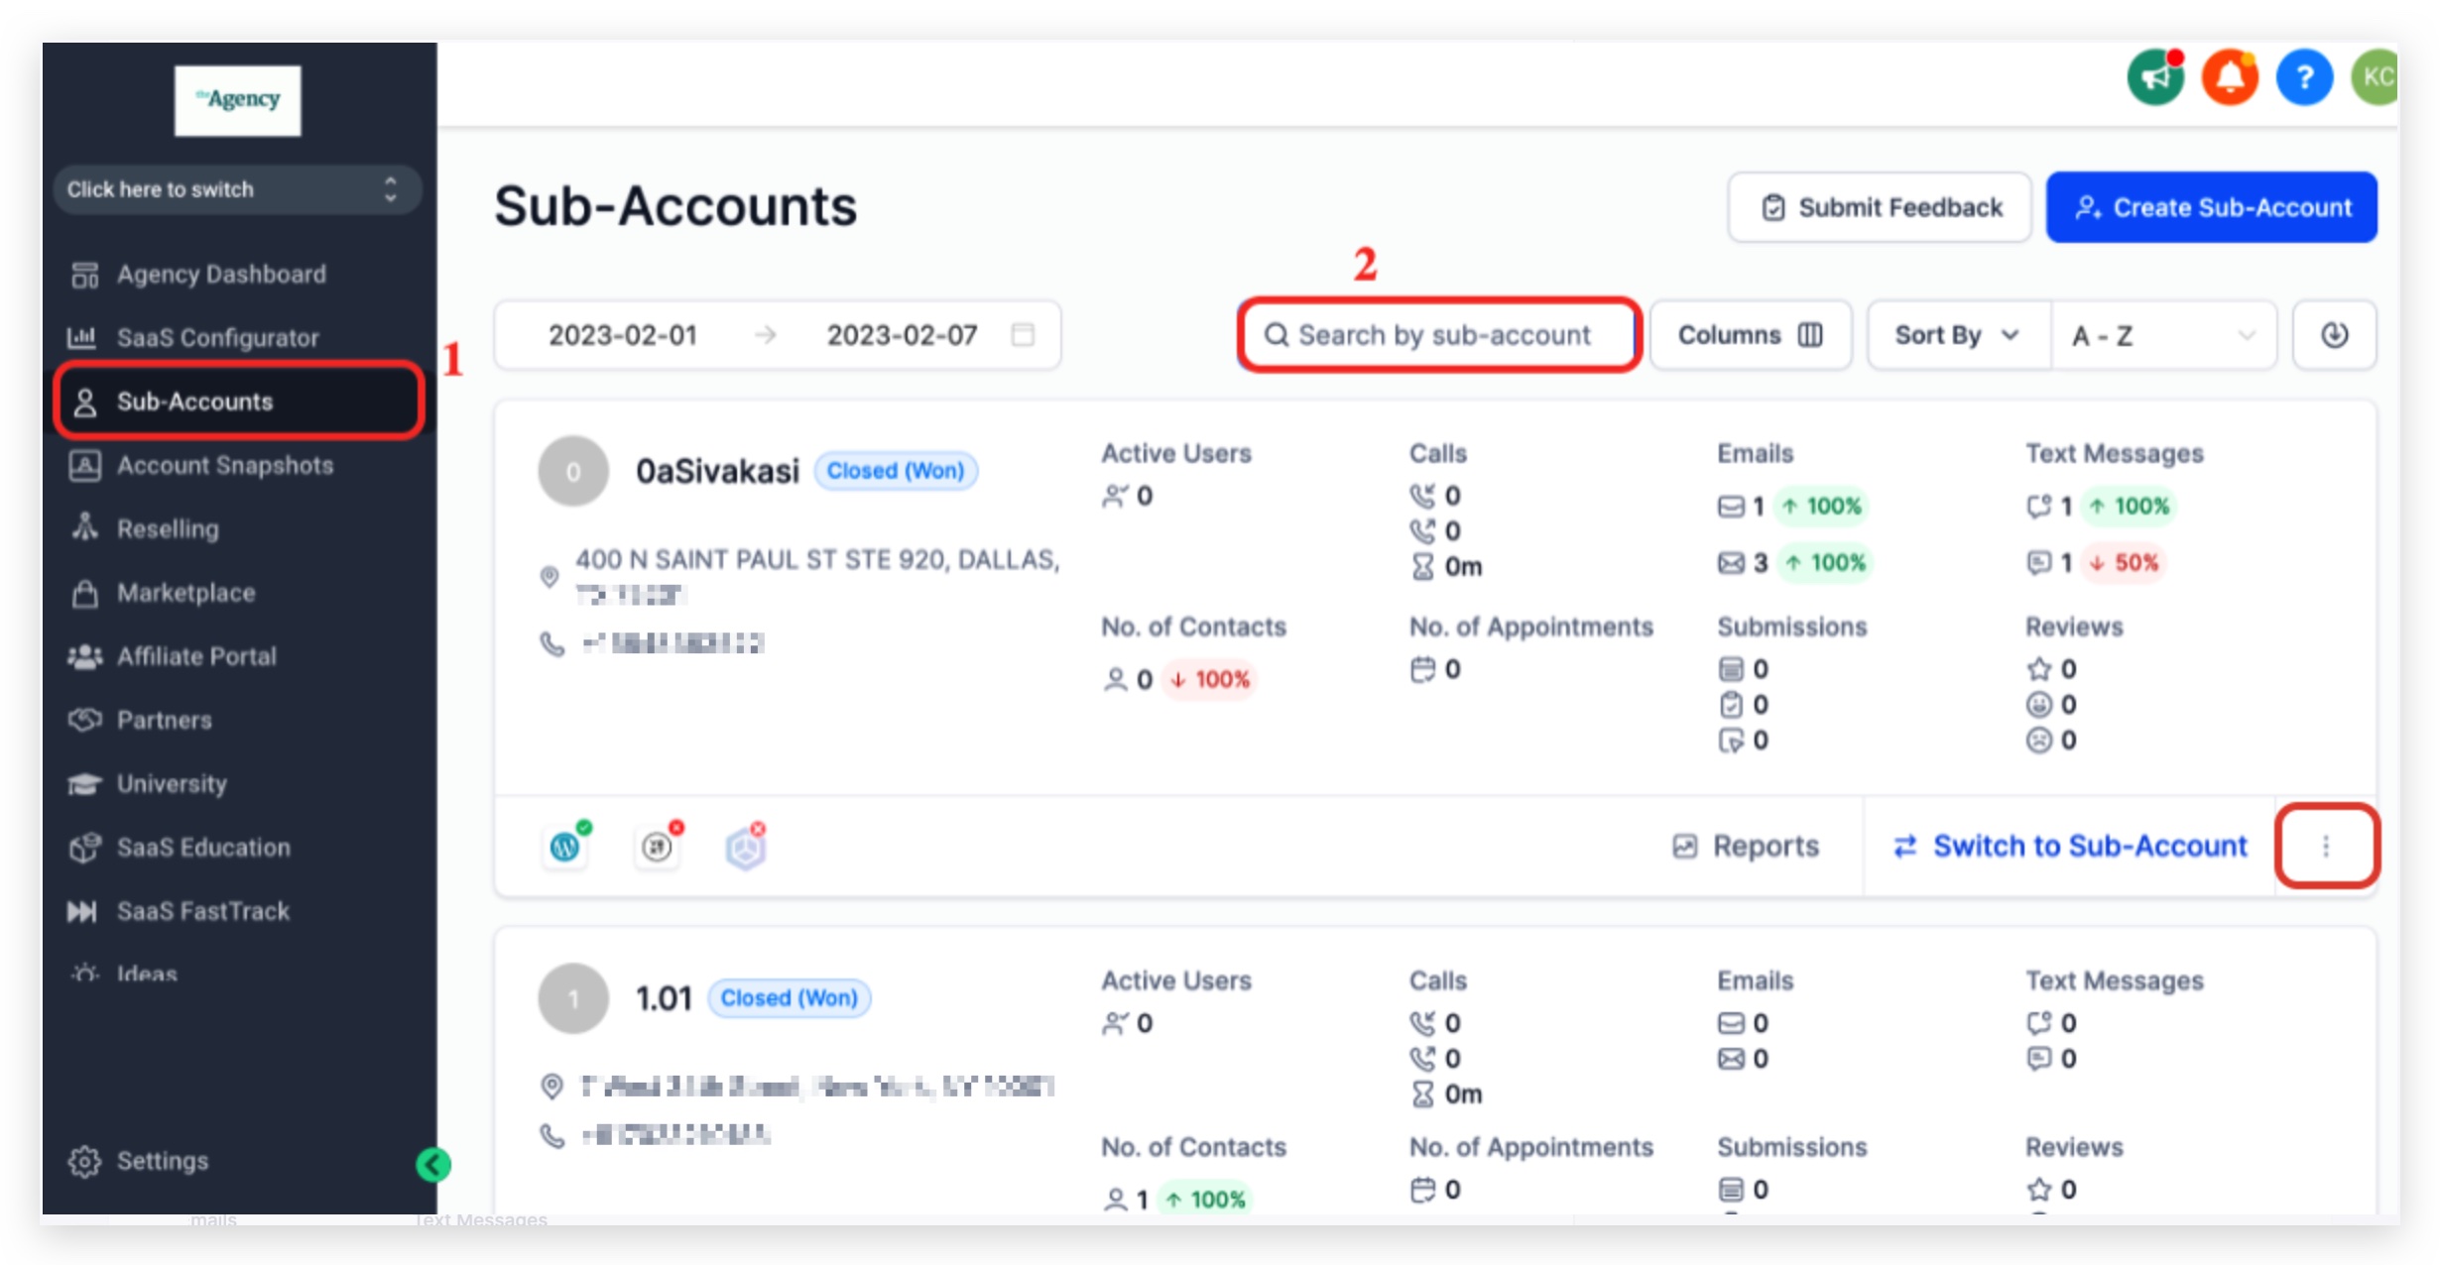Click the blue help question icon
This screenshot has width=2440, height=1265.
point(2303,77)
